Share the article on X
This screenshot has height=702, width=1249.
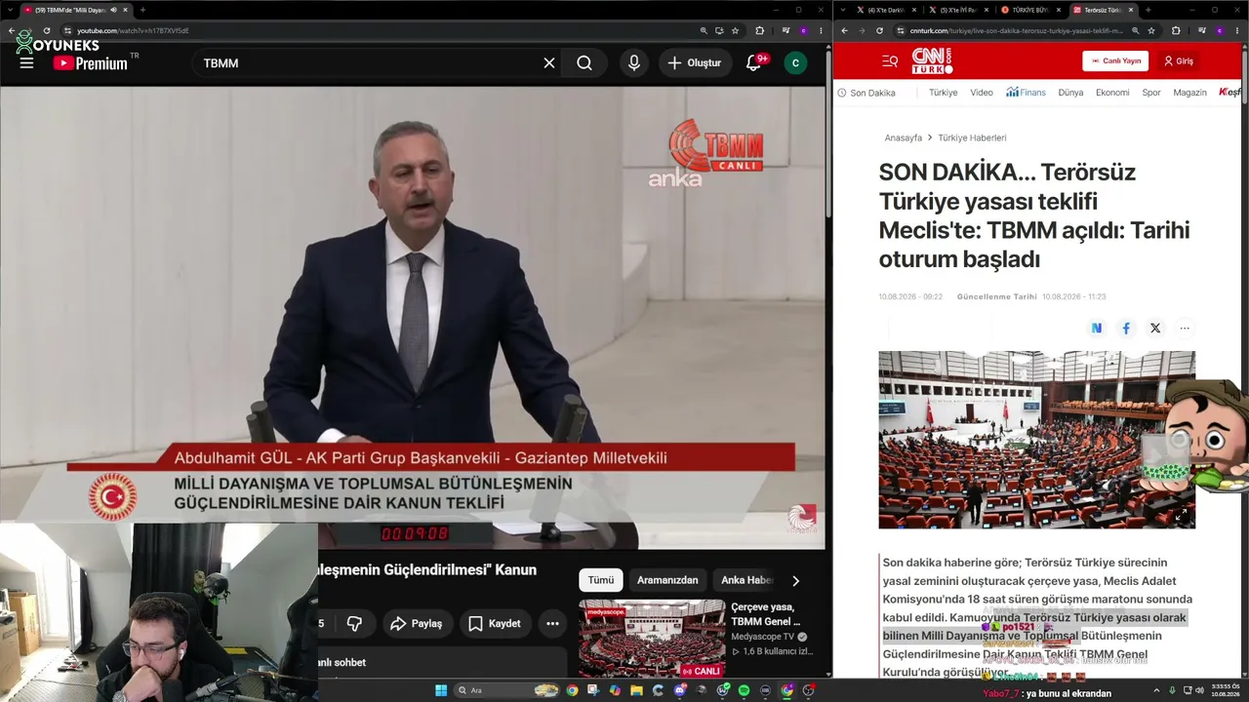(1155, 329)
